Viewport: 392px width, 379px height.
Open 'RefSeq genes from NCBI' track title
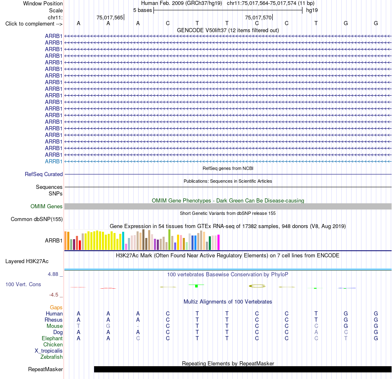(x=228, y=168)
